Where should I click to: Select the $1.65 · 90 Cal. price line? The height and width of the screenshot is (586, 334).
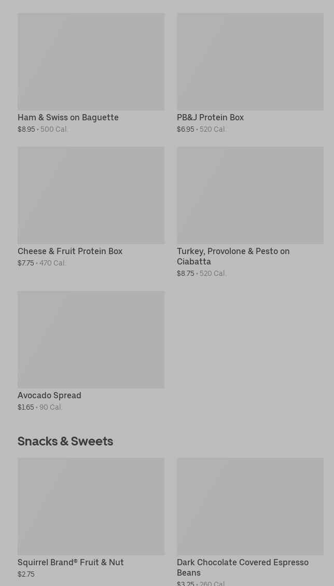click(40, 408)
